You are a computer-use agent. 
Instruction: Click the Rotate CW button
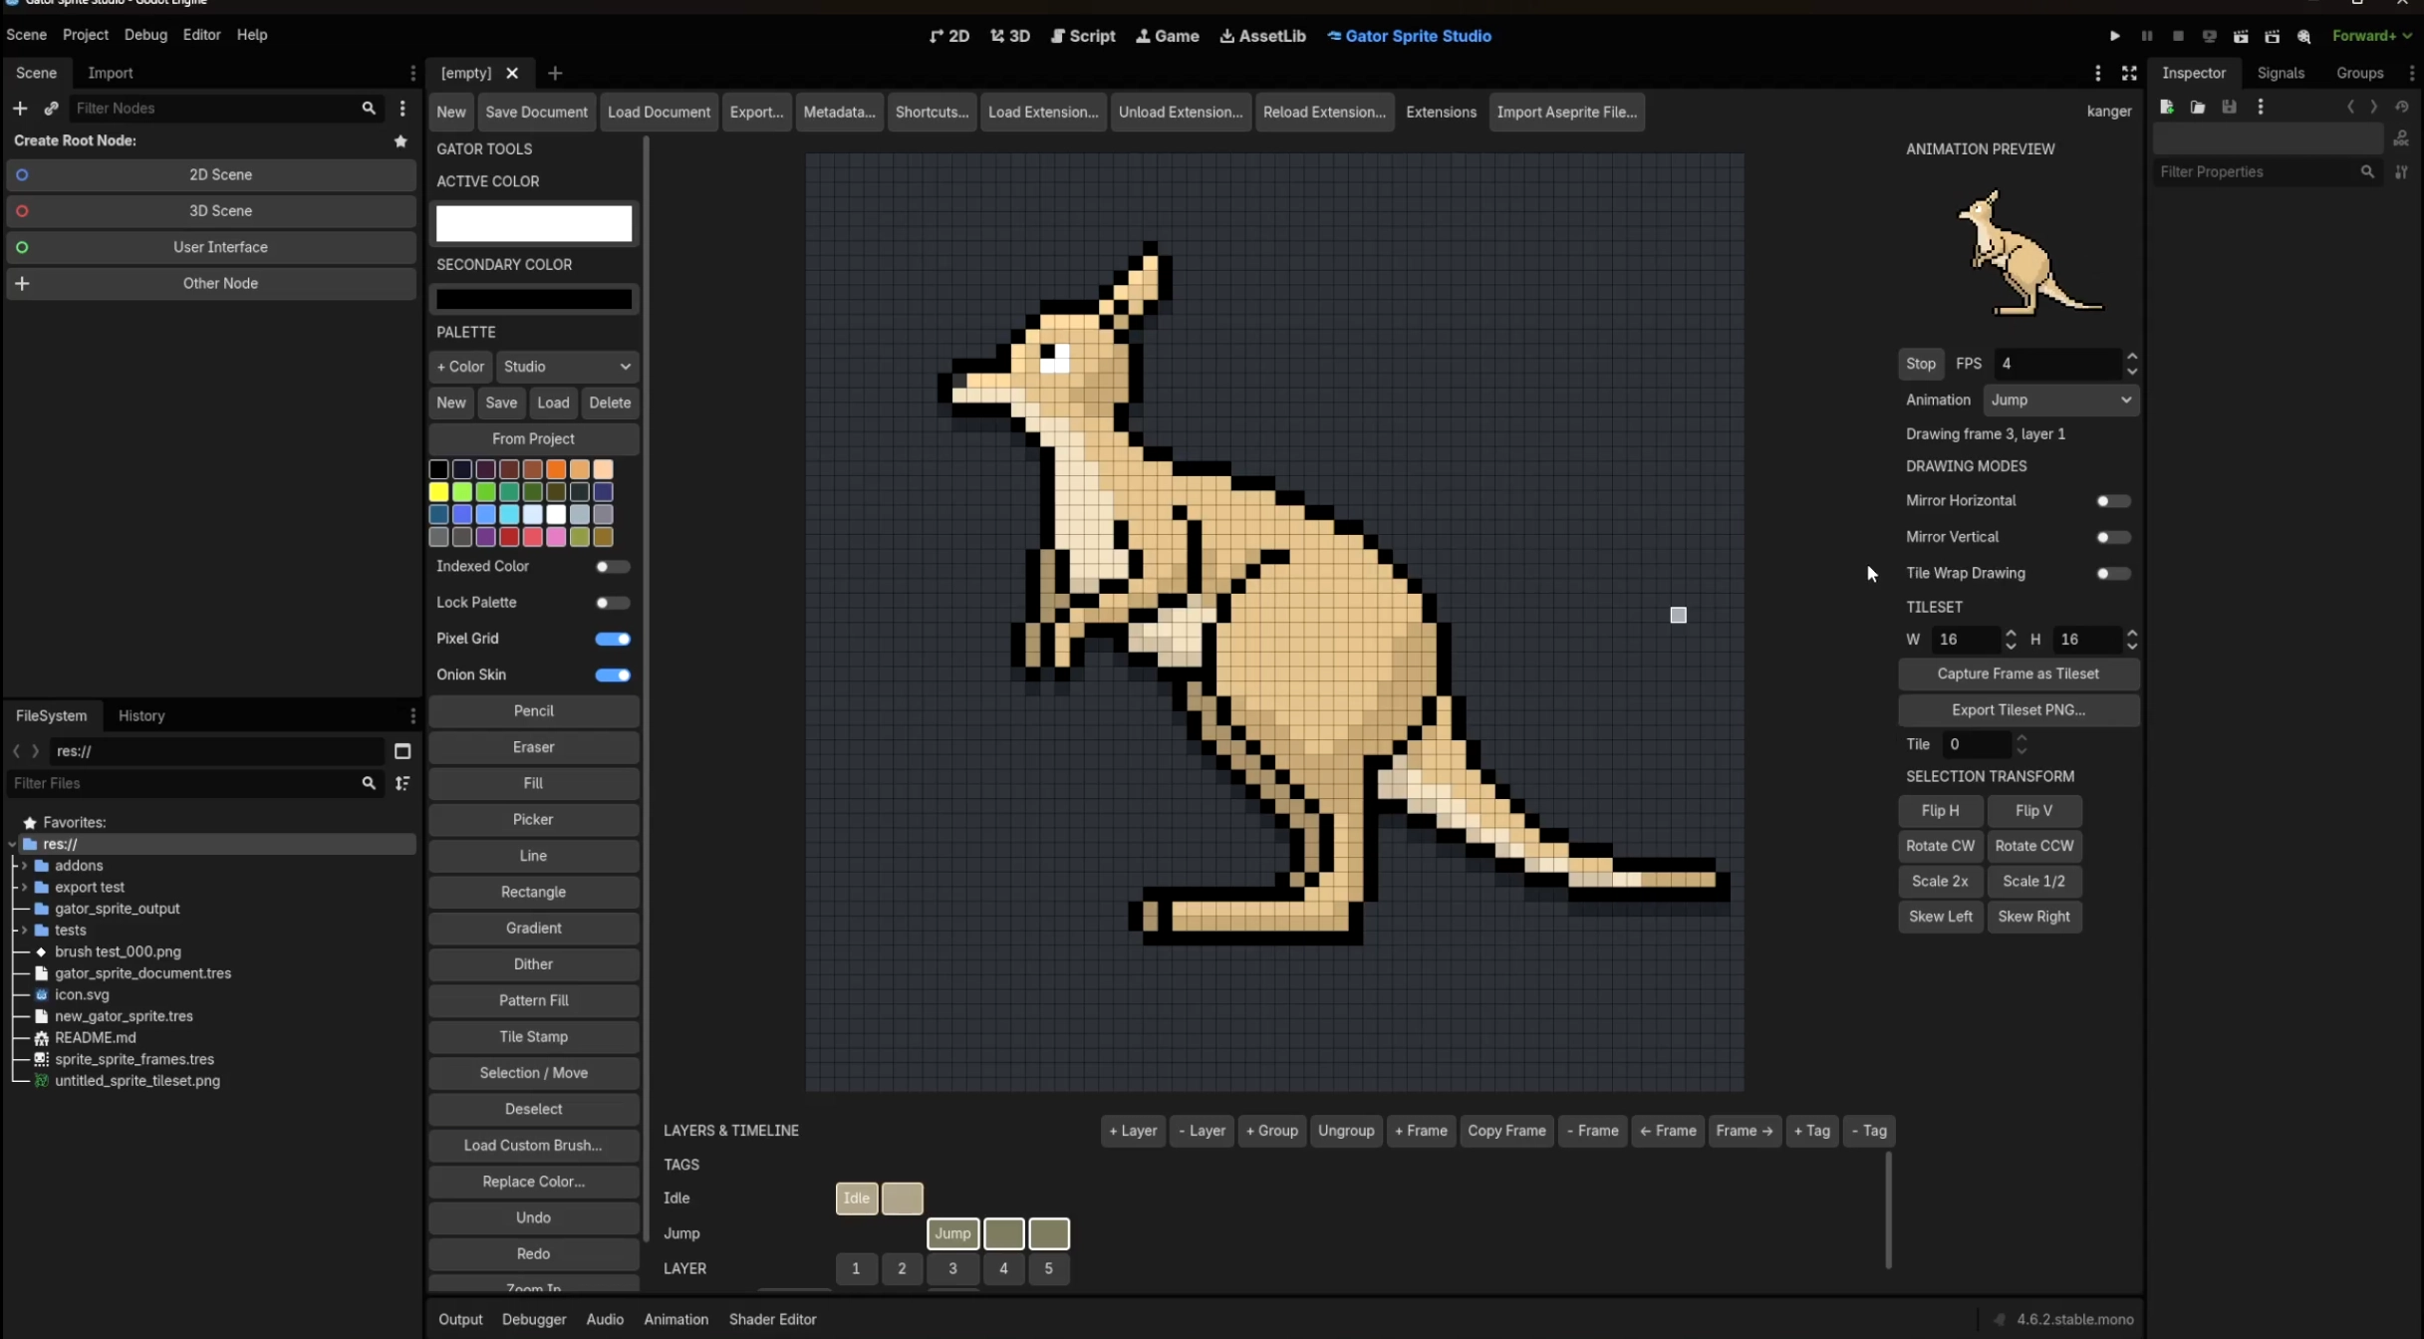(x=1940, y=846)
